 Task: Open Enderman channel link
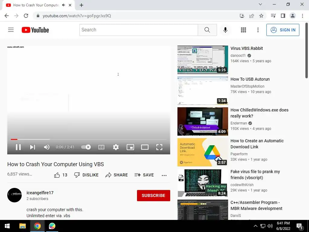pos(239,123)
